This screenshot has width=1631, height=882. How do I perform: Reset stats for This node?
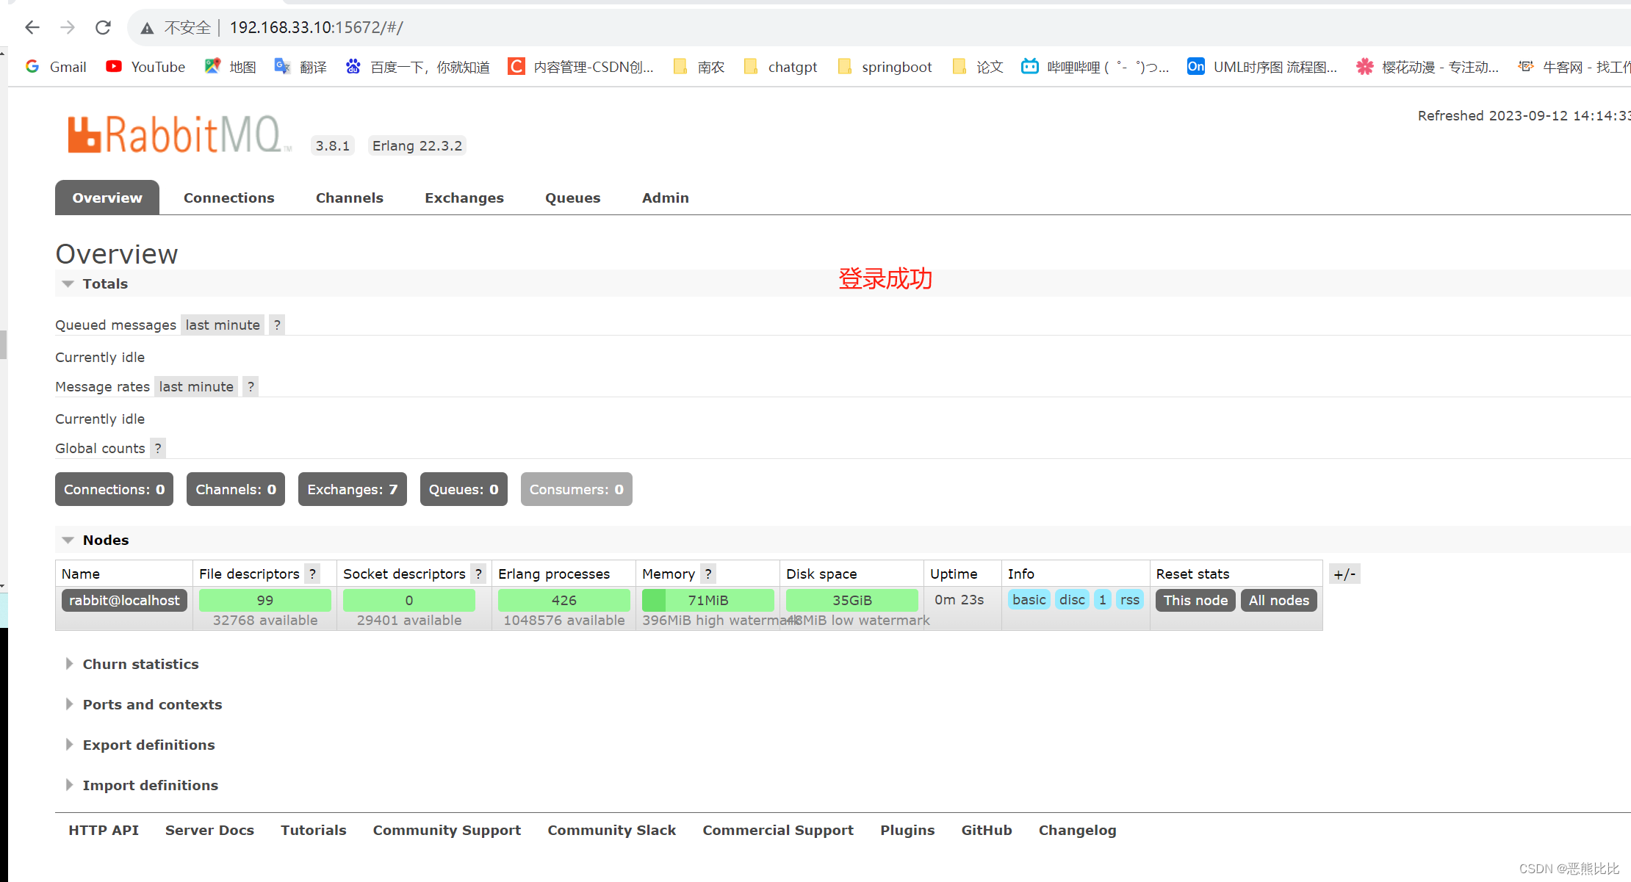click(x=1195, y=600)
